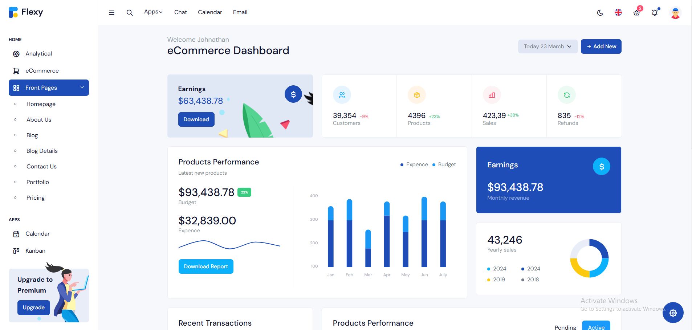Expand the Apps dropdown menu
The image size is (692, 330).
tap(153, 12)
